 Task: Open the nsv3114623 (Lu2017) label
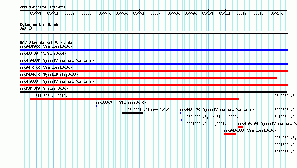point(48,96)
